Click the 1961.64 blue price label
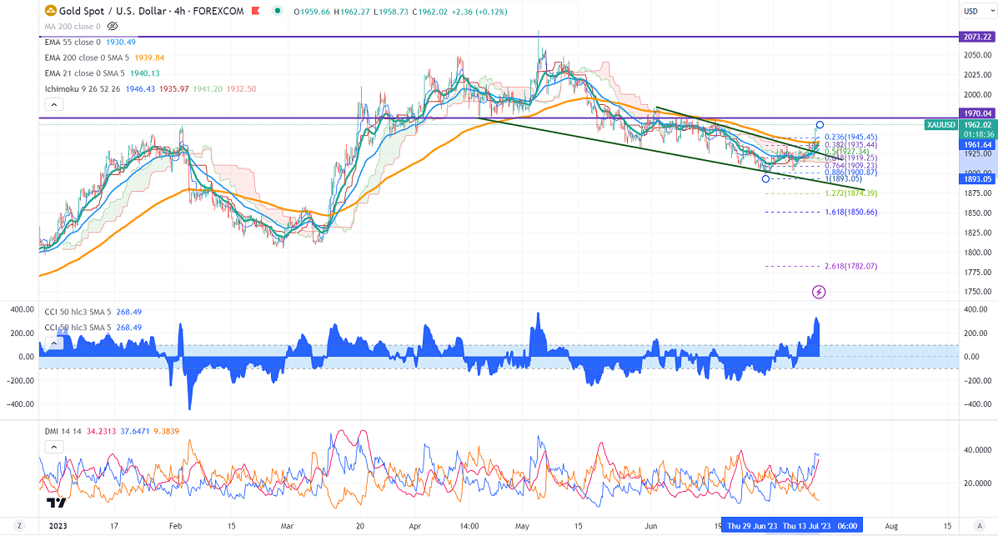The height and width of the screenshot is (536, 998). click(x=977, y=145)
